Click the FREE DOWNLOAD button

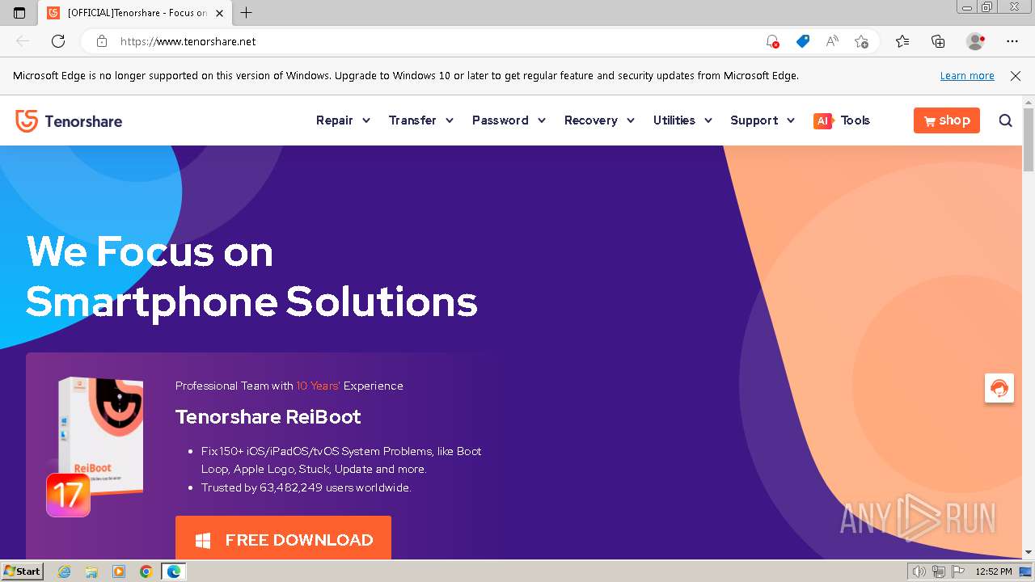click(x=283, y=538)
